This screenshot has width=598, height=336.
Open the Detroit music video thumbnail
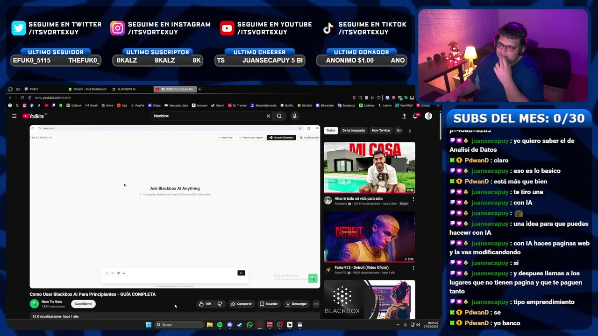369,237
